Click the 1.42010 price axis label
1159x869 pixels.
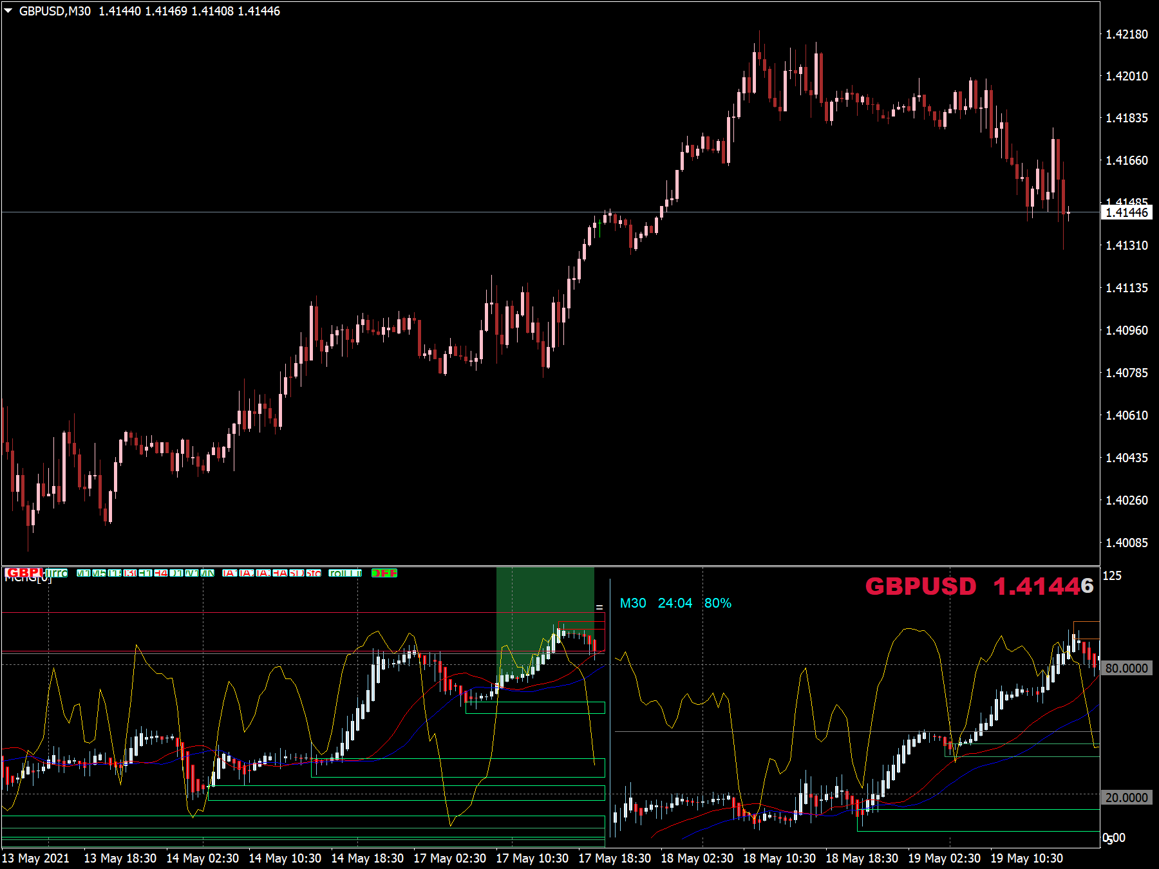pyautogui.click(x=1127, y=76)
